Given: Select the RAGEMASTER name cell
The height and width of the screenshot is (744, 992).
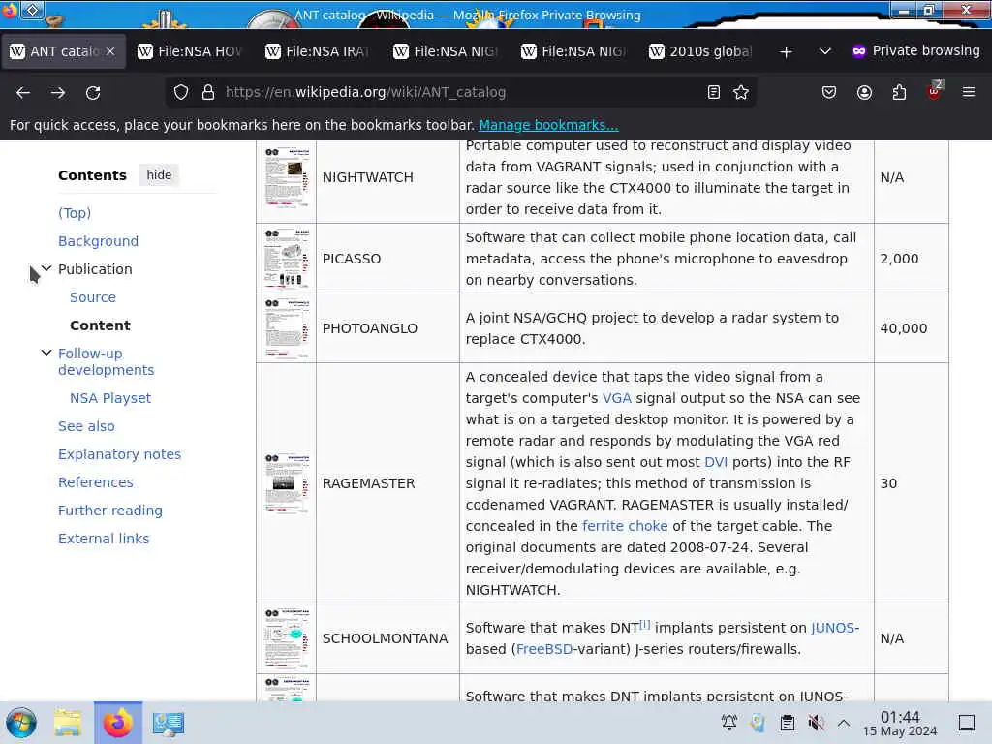Looking at the screenshot, I should pos(387,483).
